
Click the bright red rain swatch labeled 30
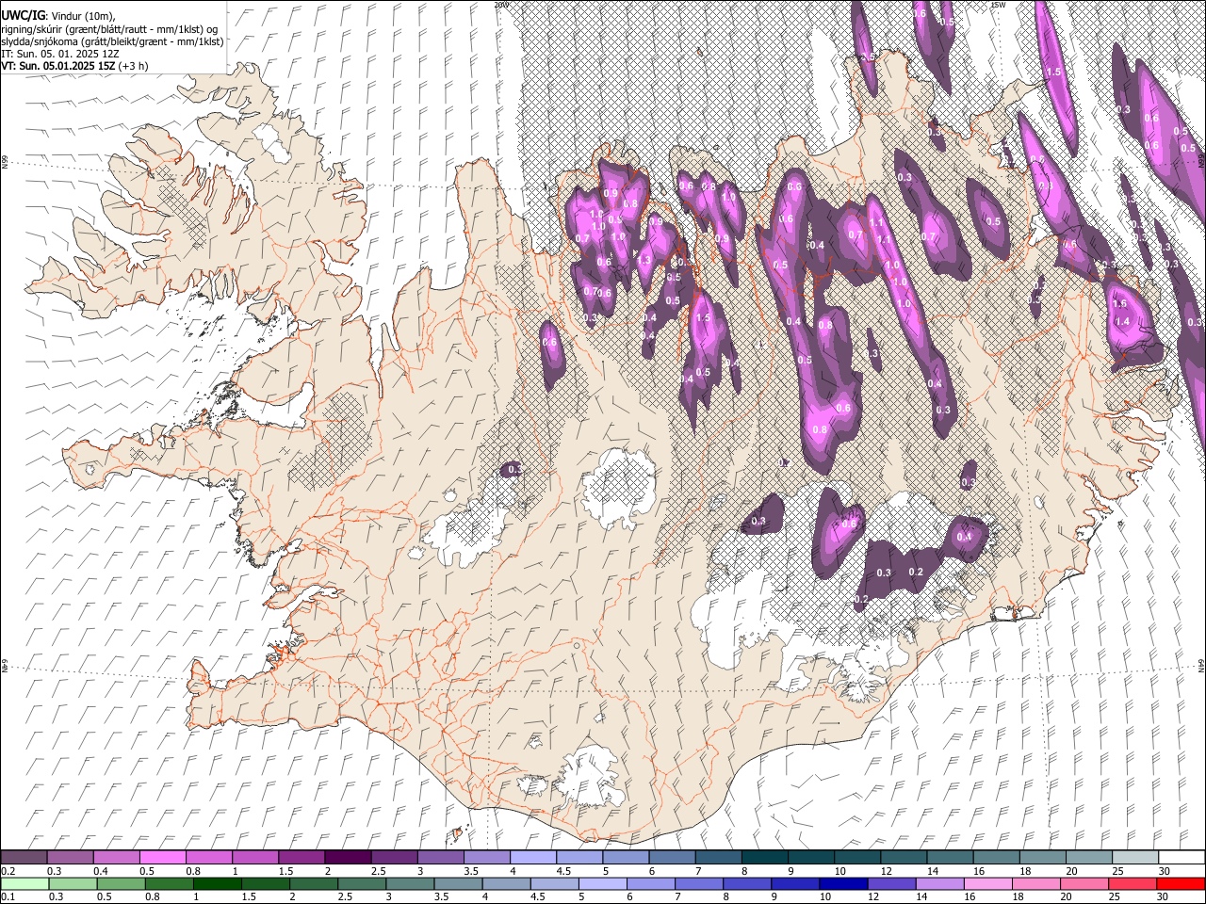click(x=1182, y=883)
